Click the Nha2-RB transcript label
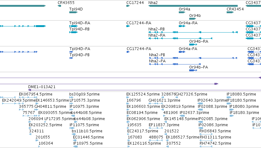The height and width of the screenshot is (148, 261). click(x=156, y=29)
